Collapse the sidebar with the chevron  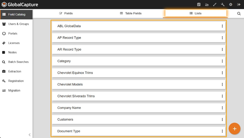(30, 135)
